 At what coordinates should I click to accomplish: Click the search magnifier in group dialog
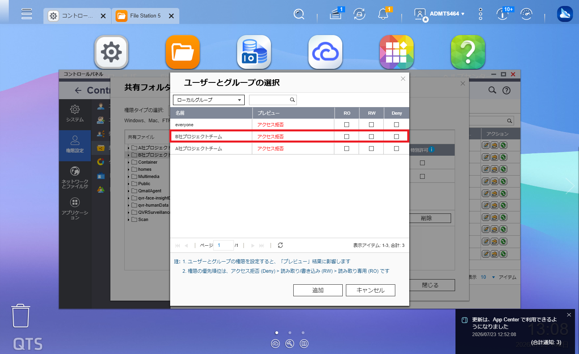pyautogui.click(x=292, y=100)
